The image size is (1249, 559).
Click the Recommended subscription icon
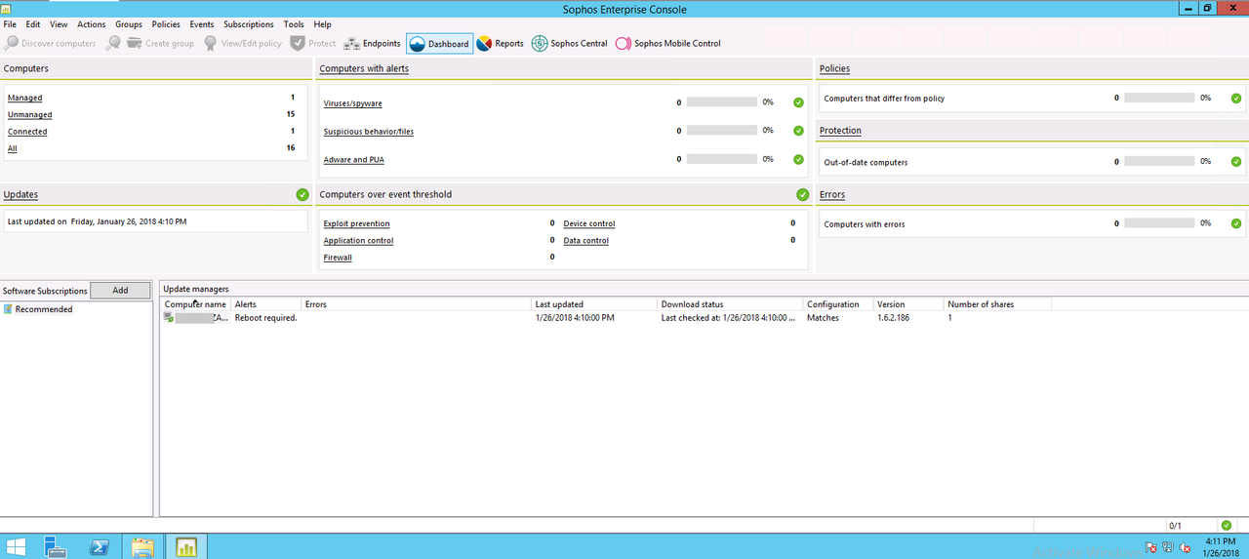pyautogui.click(x=8, y=309)
